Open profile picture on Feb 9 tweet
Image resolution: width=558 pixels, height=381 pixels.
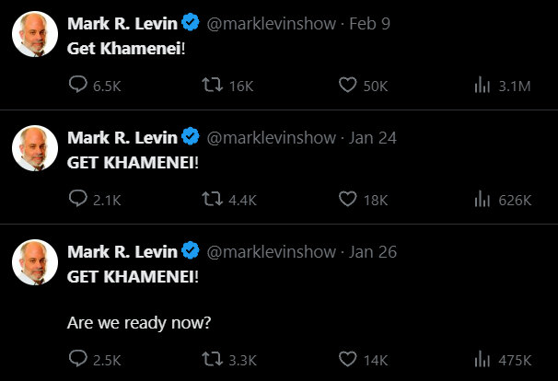(x=35, y=35)
